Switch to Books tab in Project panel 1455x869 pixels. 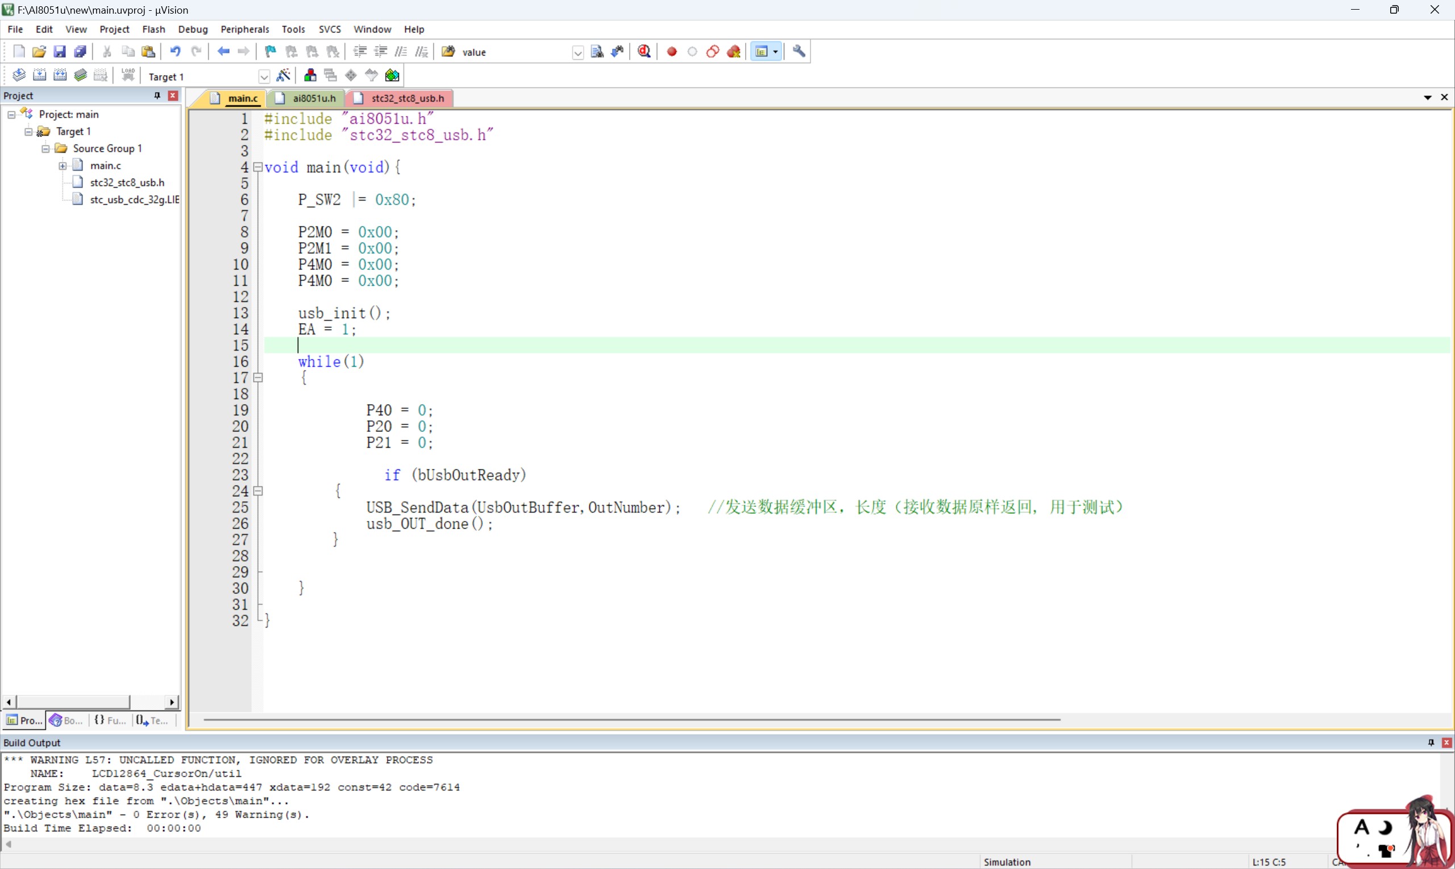[x=66, y=721]
